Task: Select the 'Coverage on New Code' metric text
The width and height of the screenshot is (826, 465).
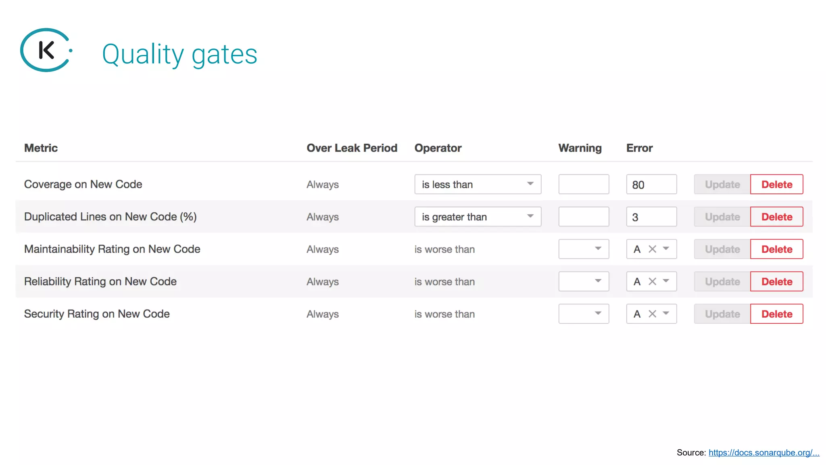Action: pyautogui.click(x=83, y=184)
